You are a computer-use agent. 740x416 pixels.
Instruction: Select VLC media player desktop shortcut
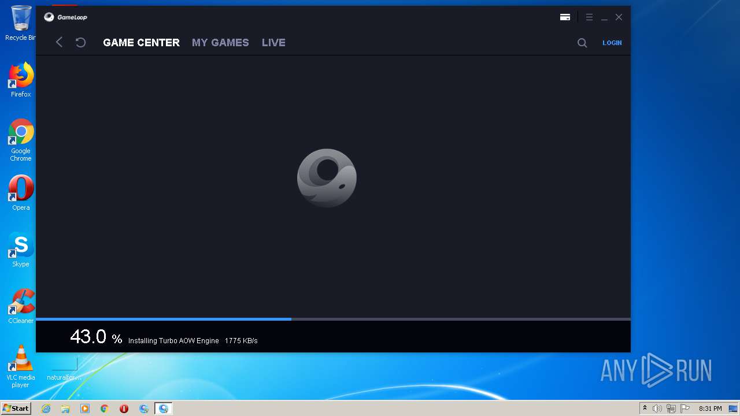[21, 366]
